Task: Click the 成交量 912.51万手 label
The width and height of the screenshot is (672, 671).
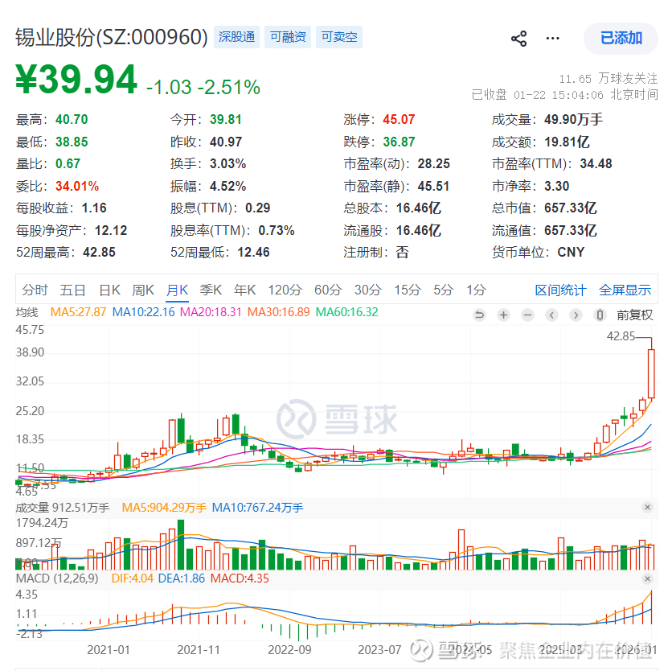Action: 63,508
